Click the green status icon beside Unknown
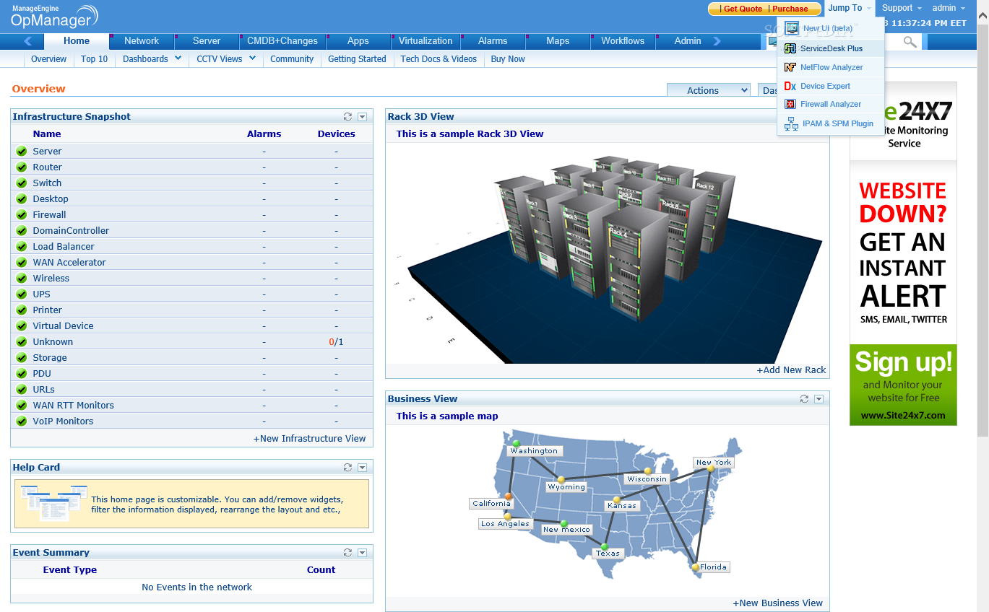The image size is (989, 612). click(x=22, y=342)
